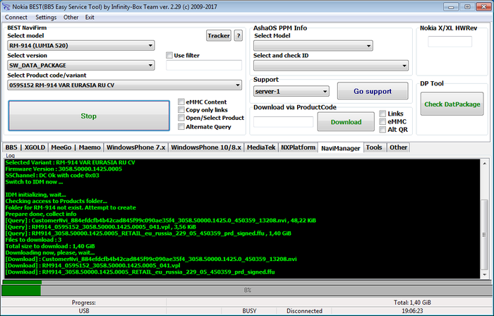Click the log vertical scrollbar thumb
The width and height of the screenshot is (494, 316).
click(x=485, y=234)
